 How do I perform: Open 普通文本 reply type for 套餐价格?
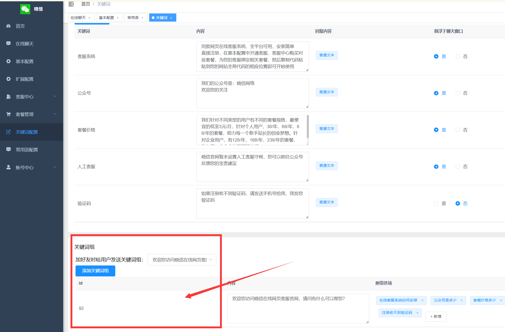tap(327, 129)
